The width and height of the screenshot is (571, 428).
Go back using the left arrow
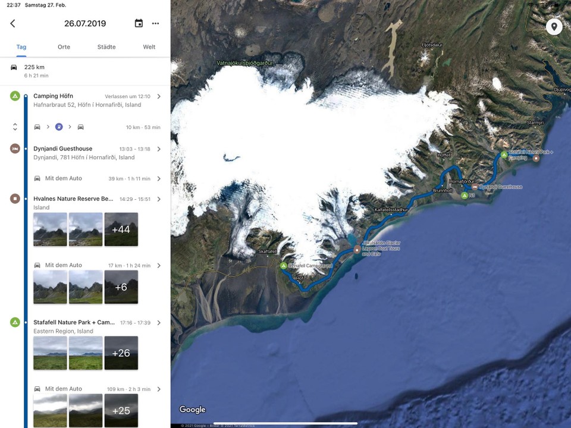pos(12,24)
